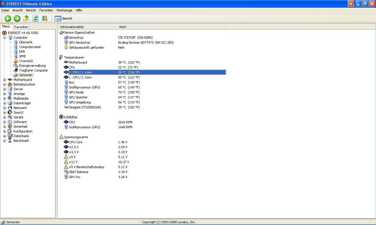Viewport: 376px width, 225px height.
Task: Click the DirectX icon in the tree
Action: point(10,112)
